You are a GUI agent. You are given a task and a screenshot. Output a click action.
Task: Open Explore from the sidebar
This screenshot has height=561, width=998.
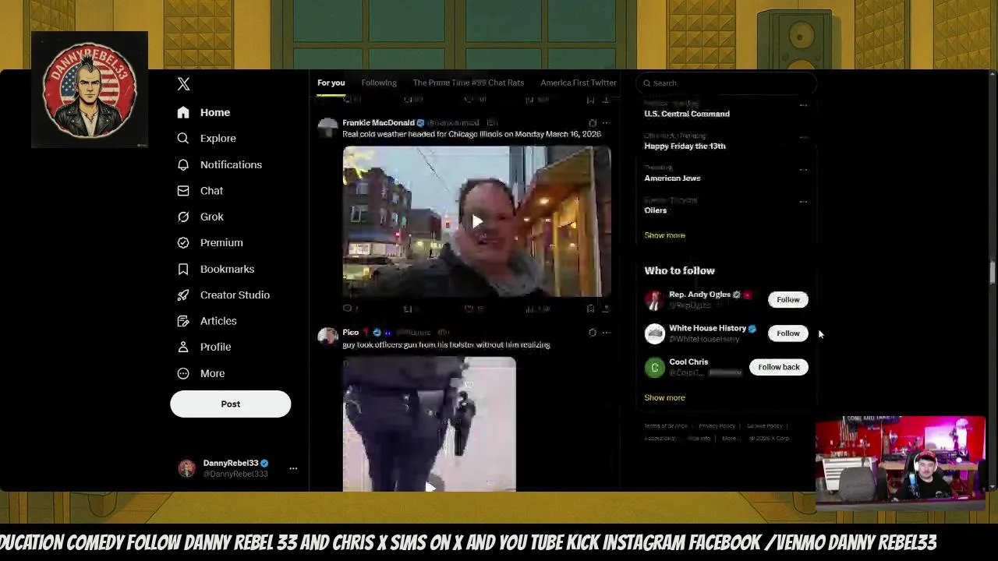[207, 138]
